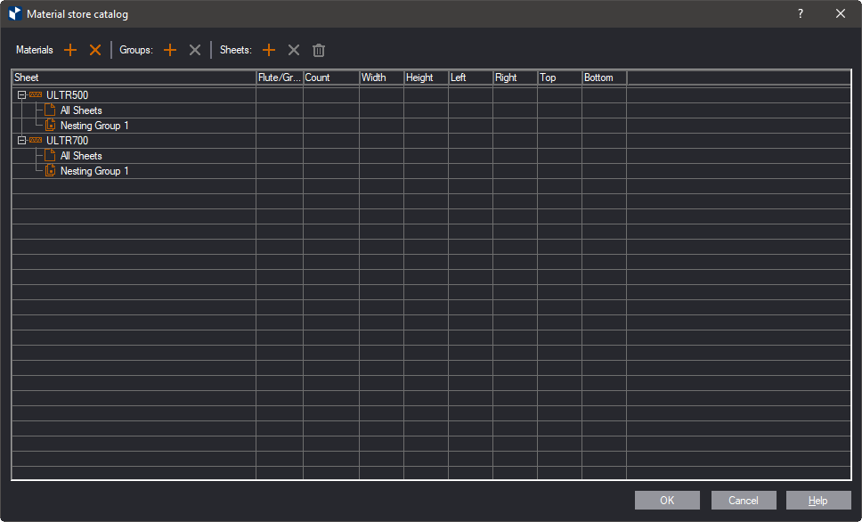Select All Sheets under ULTR500

pyautogui.click(x=81, y=110)
